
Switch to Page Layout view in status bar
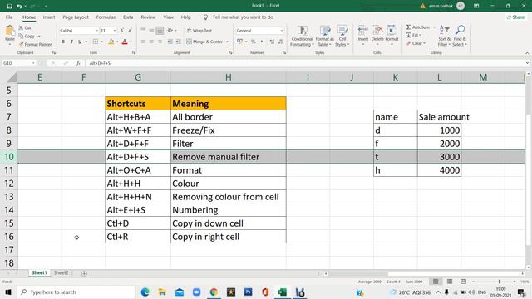point(450,282)
